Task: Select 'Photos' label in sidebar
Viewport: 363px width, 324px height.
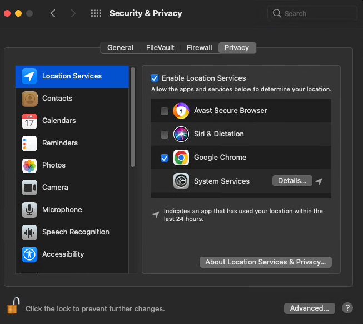Action: click(x=54, y=165)
